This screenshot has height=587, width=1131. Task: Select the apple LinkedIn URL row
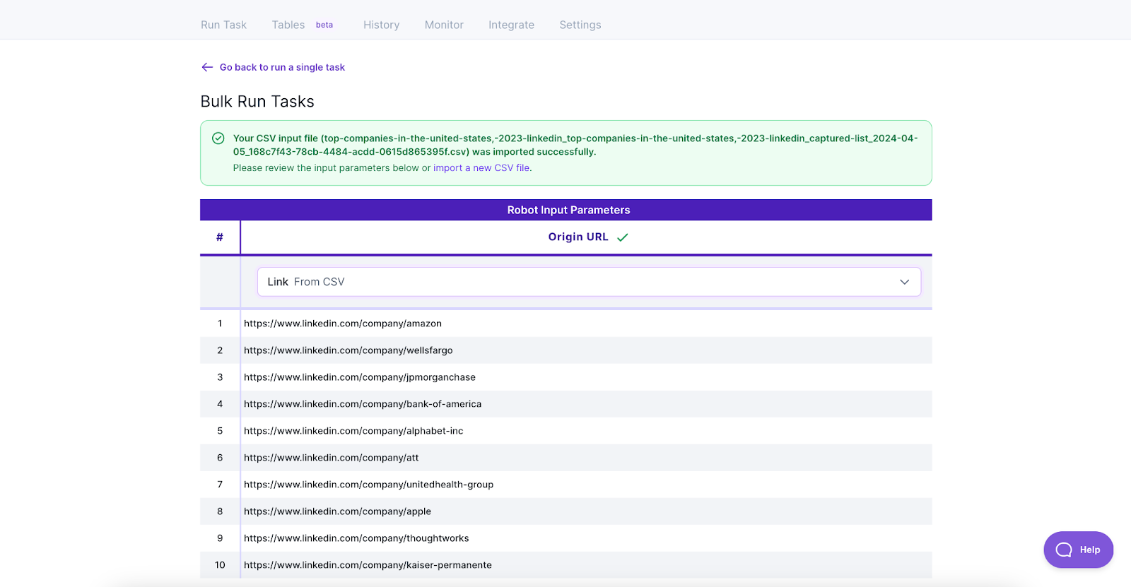pyautogui.click(x=566, y=511)
